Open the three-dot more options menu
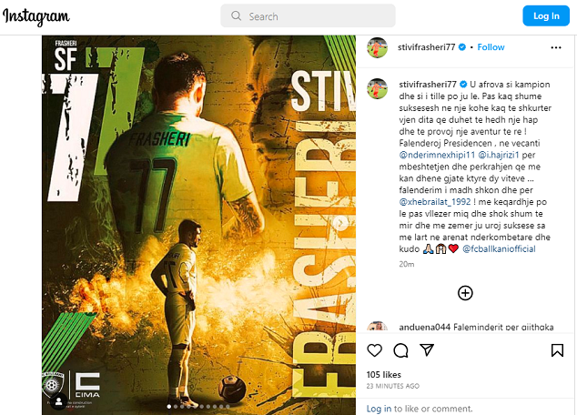 (x=556, y=47)
